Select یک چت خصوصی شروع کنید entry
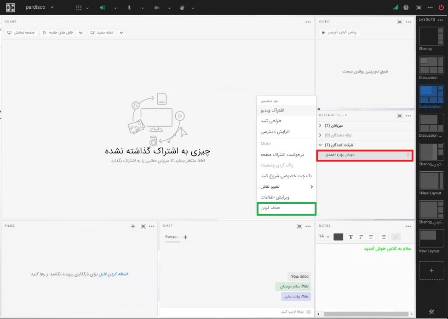Image resolution: width=448 pixels, height=319 pixels. (287, 176)
